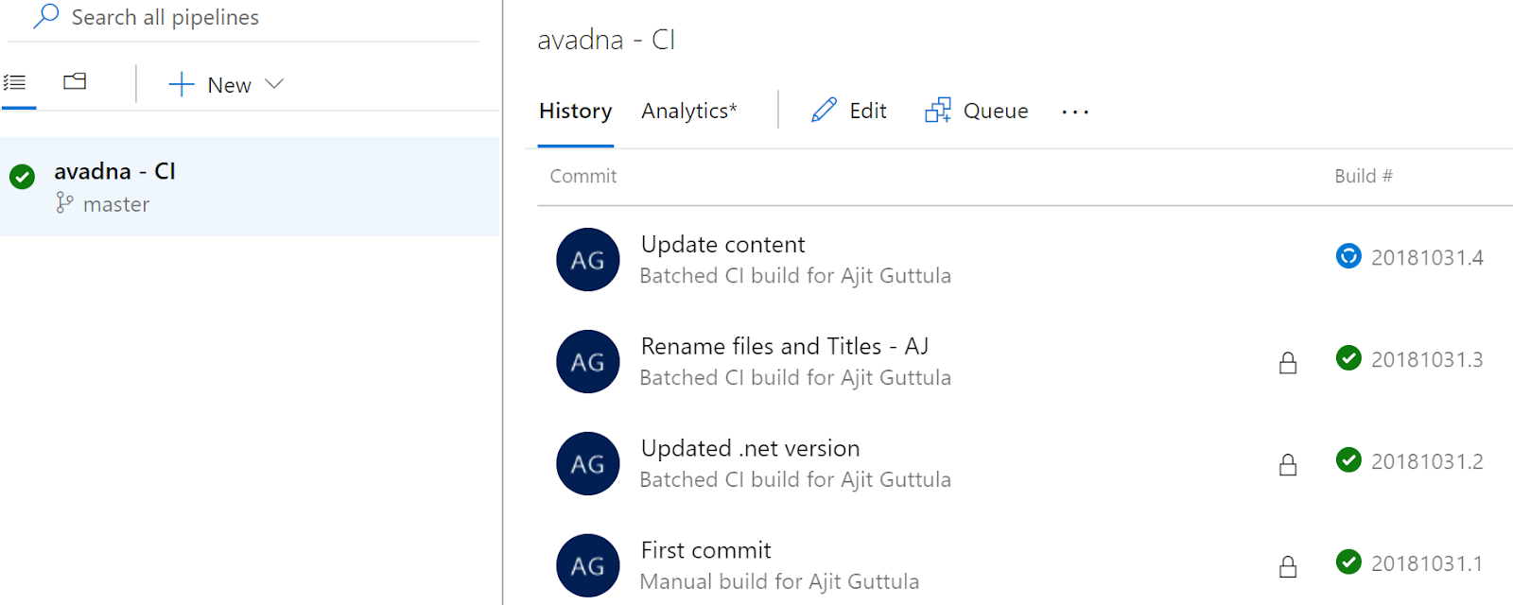
Task: Switch to folder view icon
Action: (x=75, y=81)
